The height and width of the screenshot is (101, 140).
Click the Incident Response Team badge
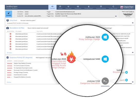[x=128, y=15]
